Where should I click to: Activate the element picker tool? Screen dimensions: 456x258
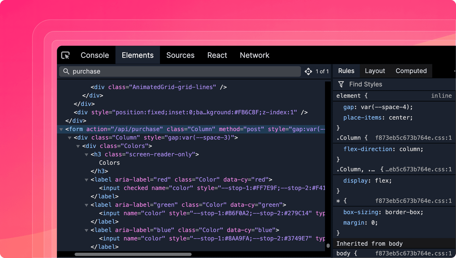[x=66, y=55]
